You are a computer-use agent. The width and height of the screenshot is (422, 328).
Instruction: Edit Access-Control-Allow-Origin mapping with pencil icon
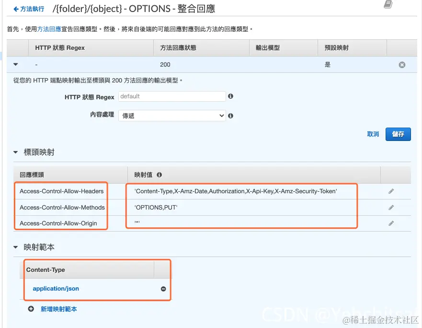[391, 223]
